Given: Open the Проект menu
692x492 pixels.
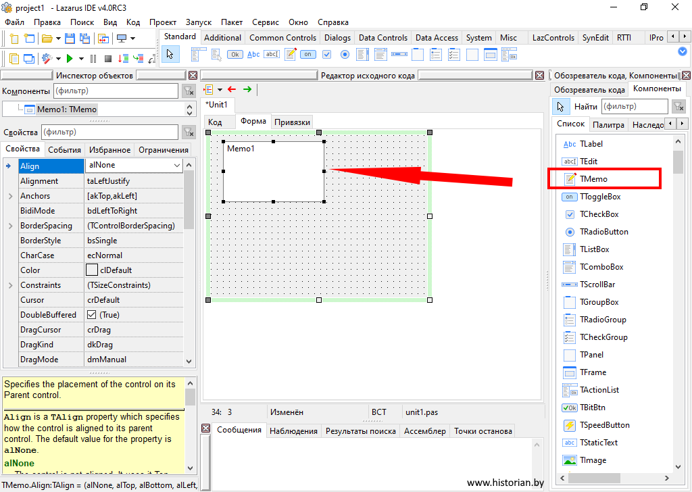Looking at the screenshot, I should (162, 22).
